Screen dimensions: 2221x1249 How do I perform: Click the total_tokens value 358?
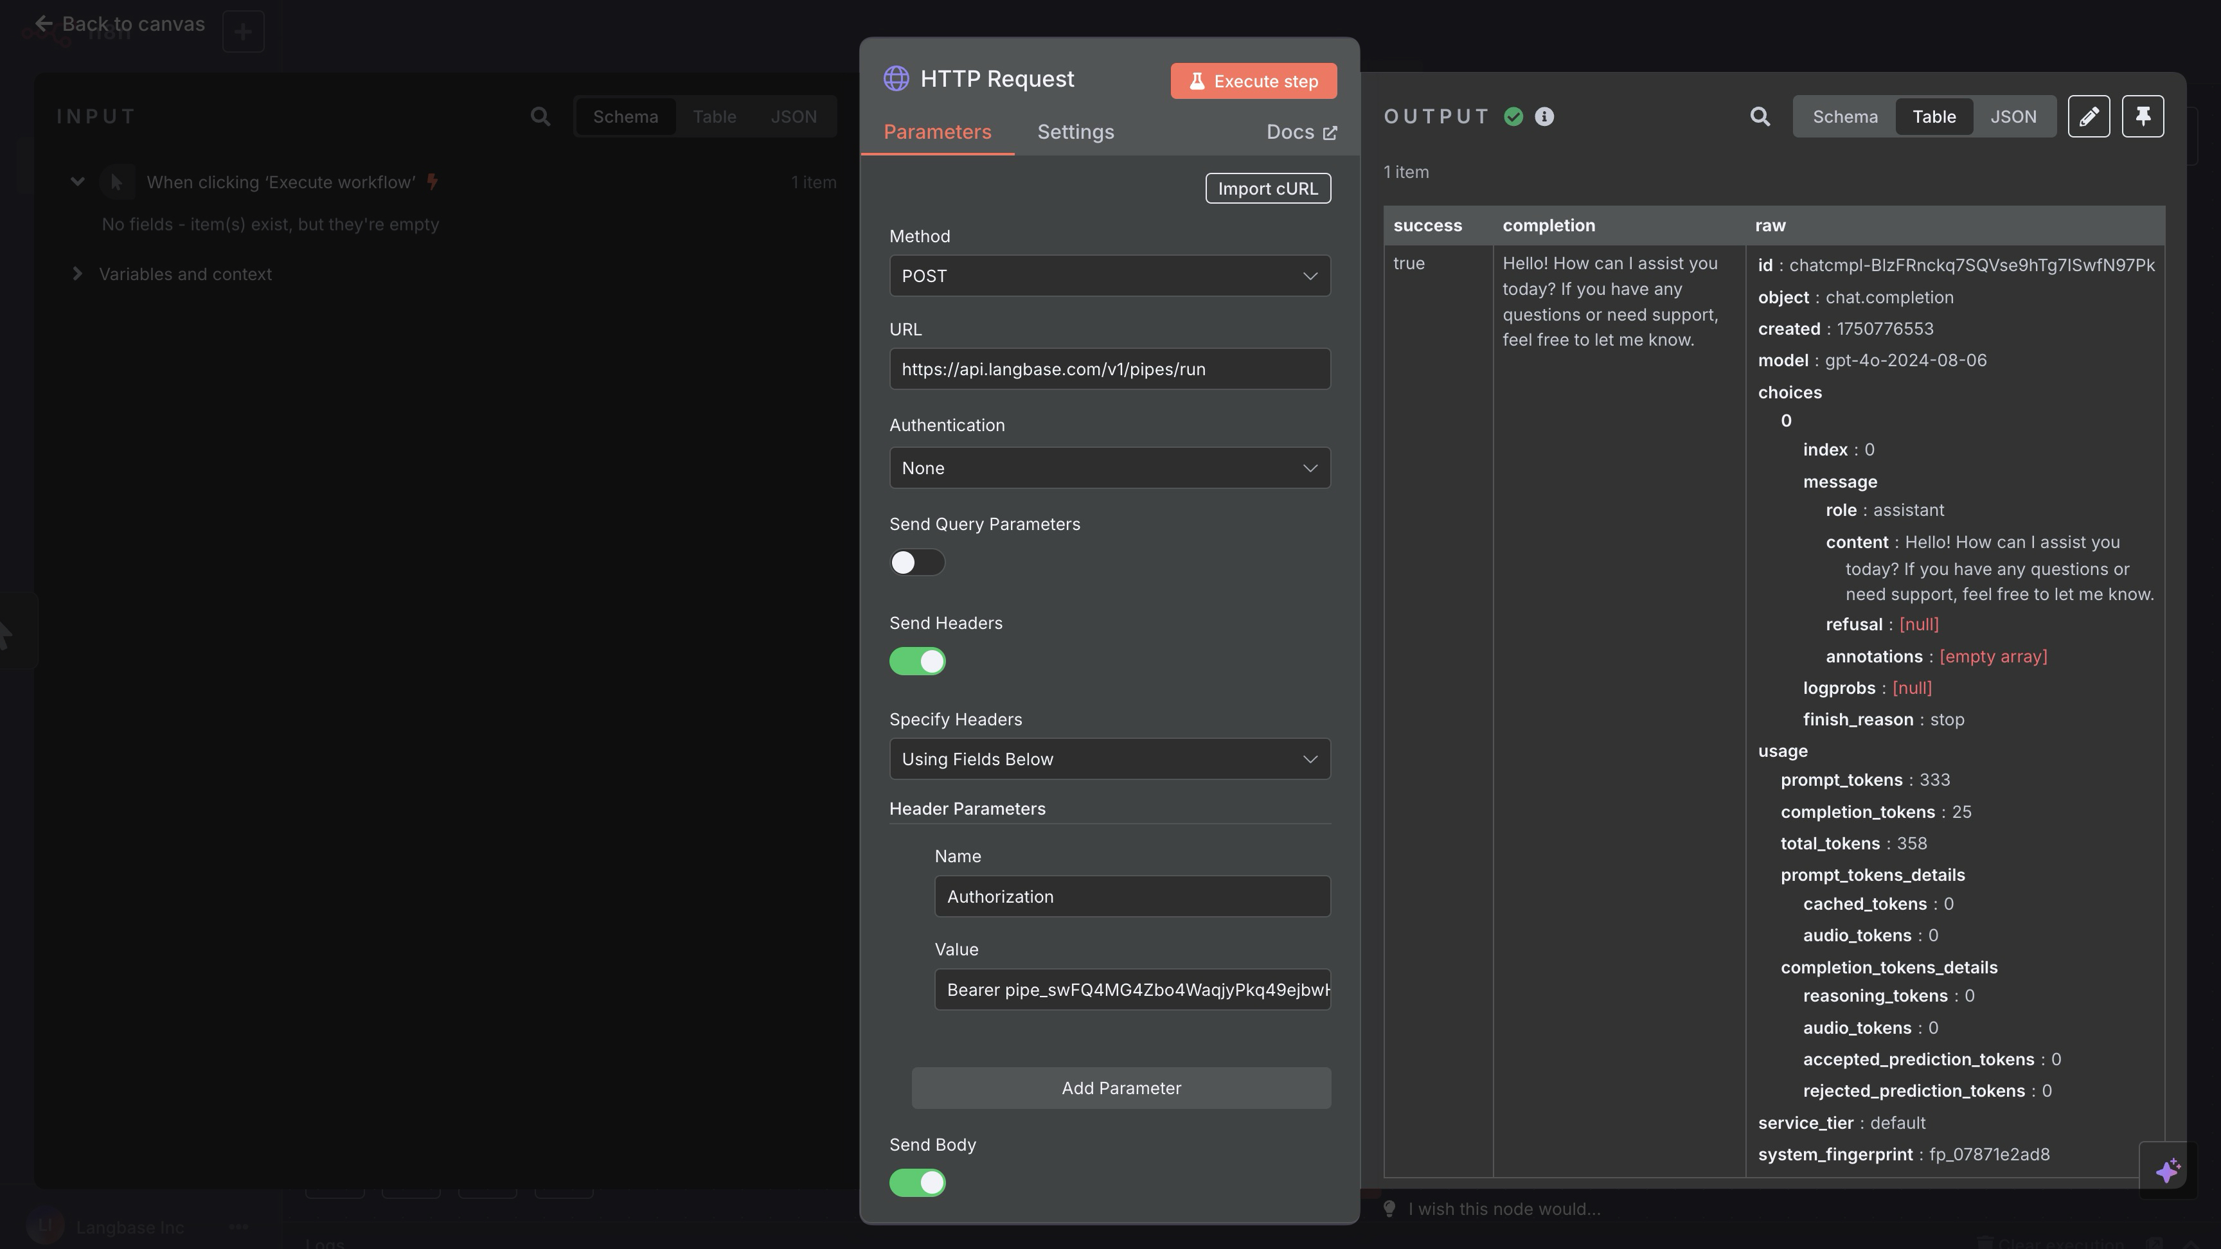(x=1911, y=843)
